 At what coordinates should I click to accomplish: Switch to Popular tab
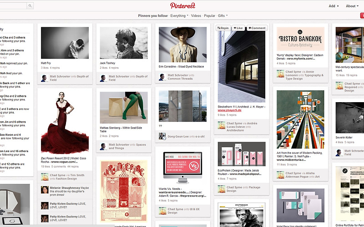[209, 16]
